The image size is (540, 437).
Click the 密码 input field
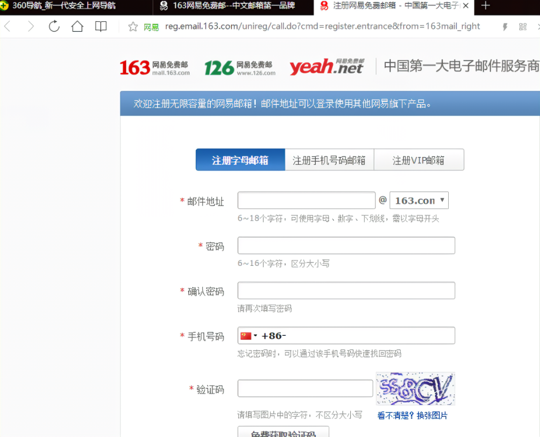tap(346, 246)
